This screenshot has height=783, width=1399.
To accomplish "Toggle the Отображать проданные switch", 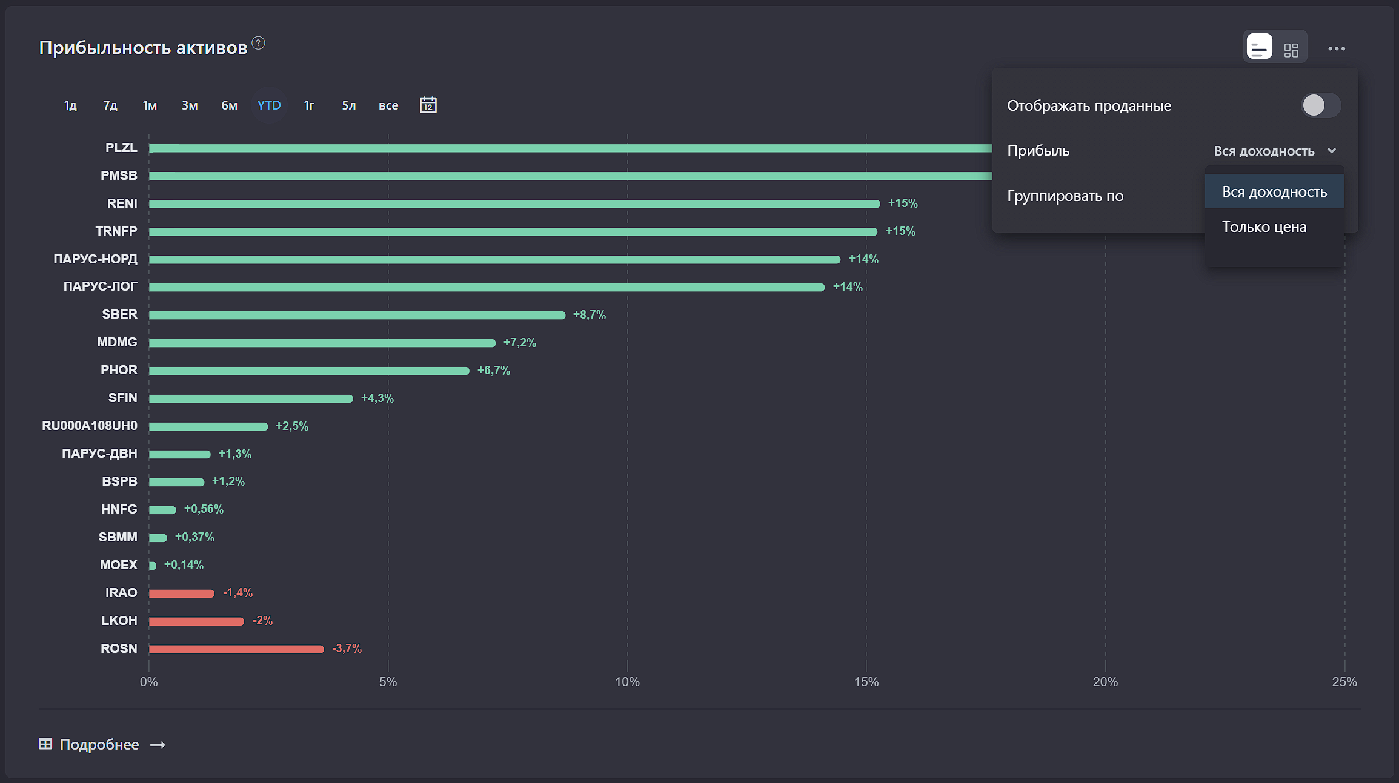I will pyautogui.click(x=1320, y=105).
